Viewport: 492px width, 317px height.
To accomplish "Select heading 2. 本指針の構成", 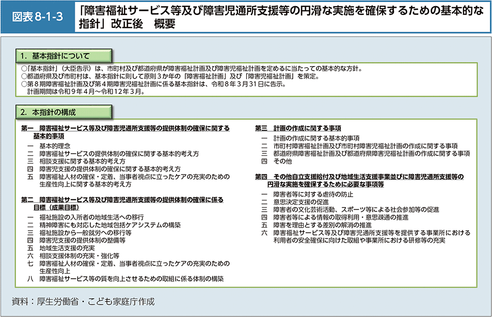I will click(x=64, y=113).
